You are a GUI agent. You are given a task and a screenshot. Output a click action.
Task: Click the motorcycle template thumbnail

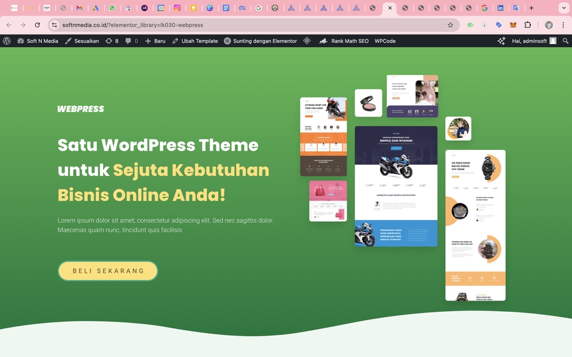pos(396,184)
